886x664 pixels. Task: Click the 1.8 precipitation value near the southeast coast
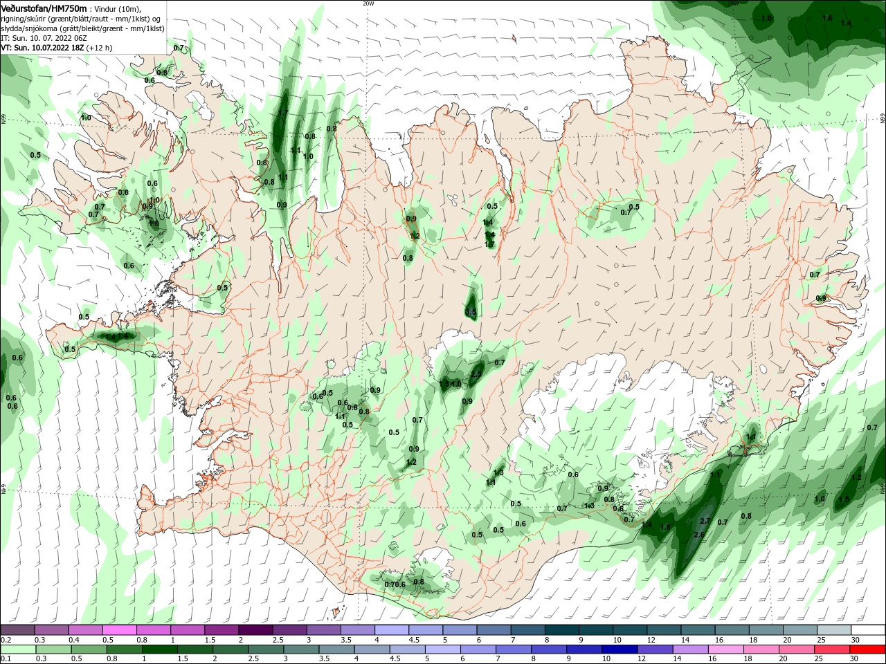(x=665, y=527)
